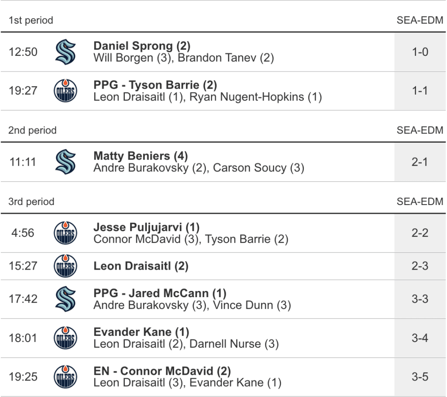Click the 3rd period section header
The height and width of the screenshot is (397, 447).
31,202
